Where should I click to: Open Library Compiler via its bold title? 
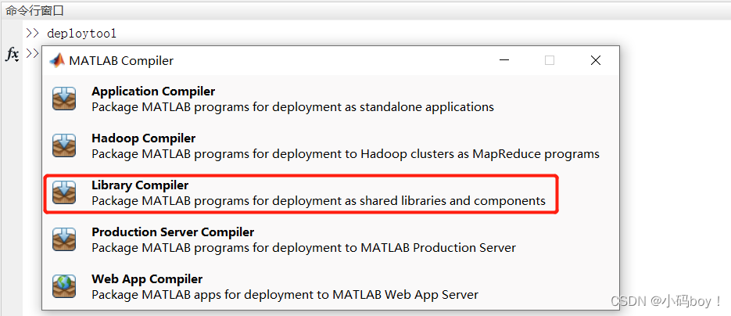click(x=140, y=185)
